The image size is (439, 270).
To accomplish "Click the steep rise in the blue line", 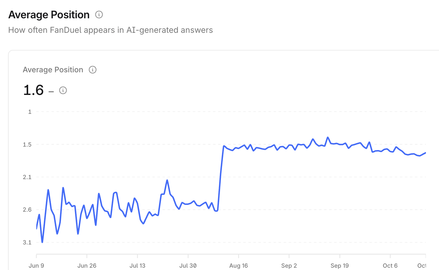I will [221, 174].
